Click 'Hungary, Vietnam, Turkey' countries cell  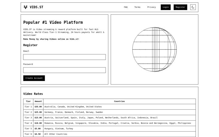(120, 128)
